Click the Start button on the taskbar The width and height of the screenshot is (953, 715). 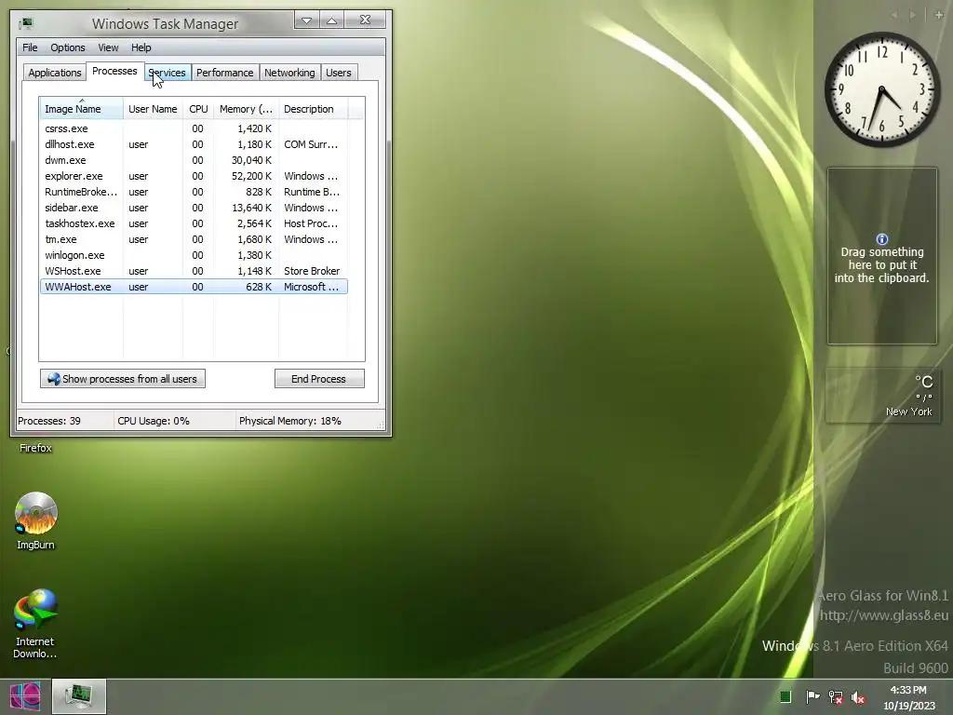pos(25,696)
